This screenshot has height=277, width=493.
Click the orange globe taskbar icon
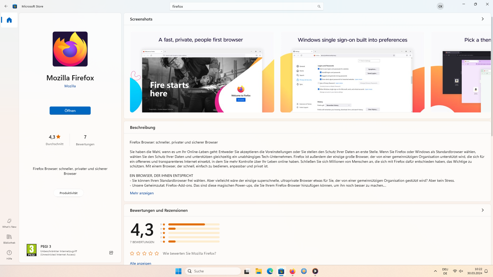(x=304, y=271)
